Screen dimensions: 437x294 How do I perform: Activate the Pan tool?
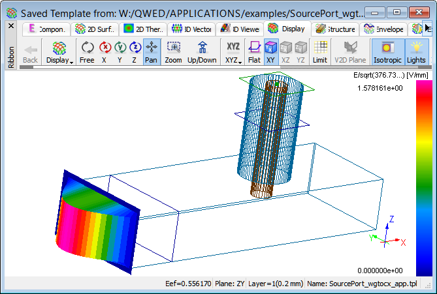pyautogui.click(x=151, y=51)
